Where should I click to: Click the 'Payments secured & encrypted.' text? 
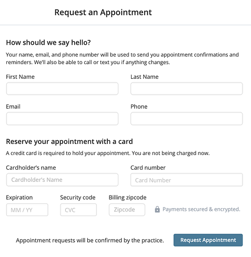coord(202,209)
